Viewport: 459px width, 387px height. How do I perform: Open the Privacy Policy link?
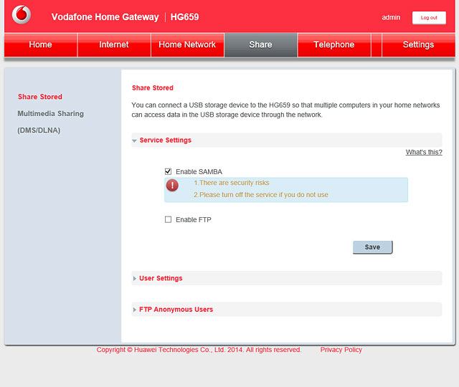click(x=341, y=350)
